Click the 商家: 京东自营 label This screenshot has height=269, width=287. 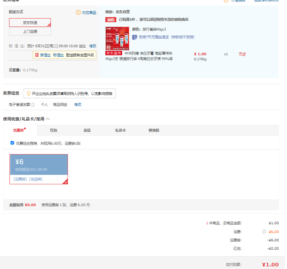pyautogui.click(x=117, y=12)
